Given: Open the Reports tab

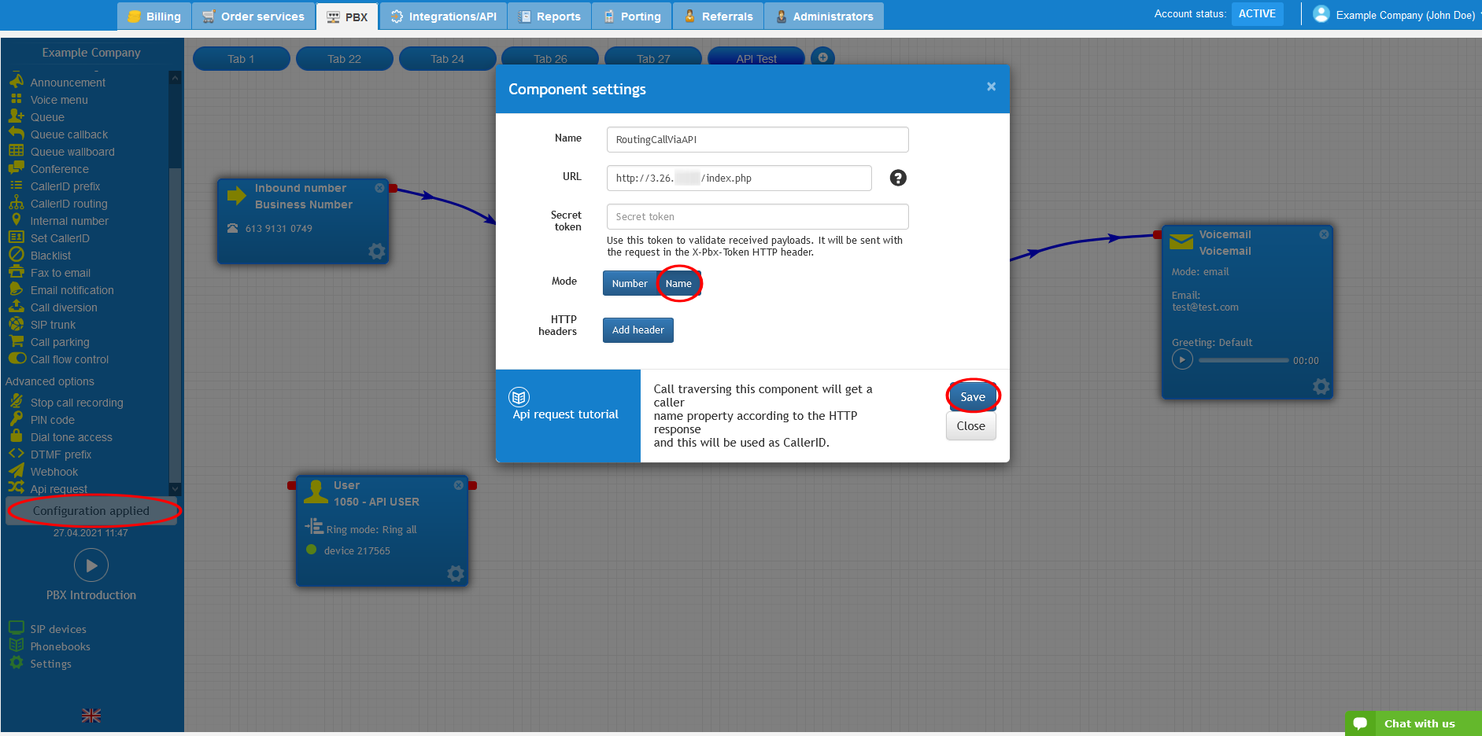Looking at the screenshot, I should tap(549, 17).
